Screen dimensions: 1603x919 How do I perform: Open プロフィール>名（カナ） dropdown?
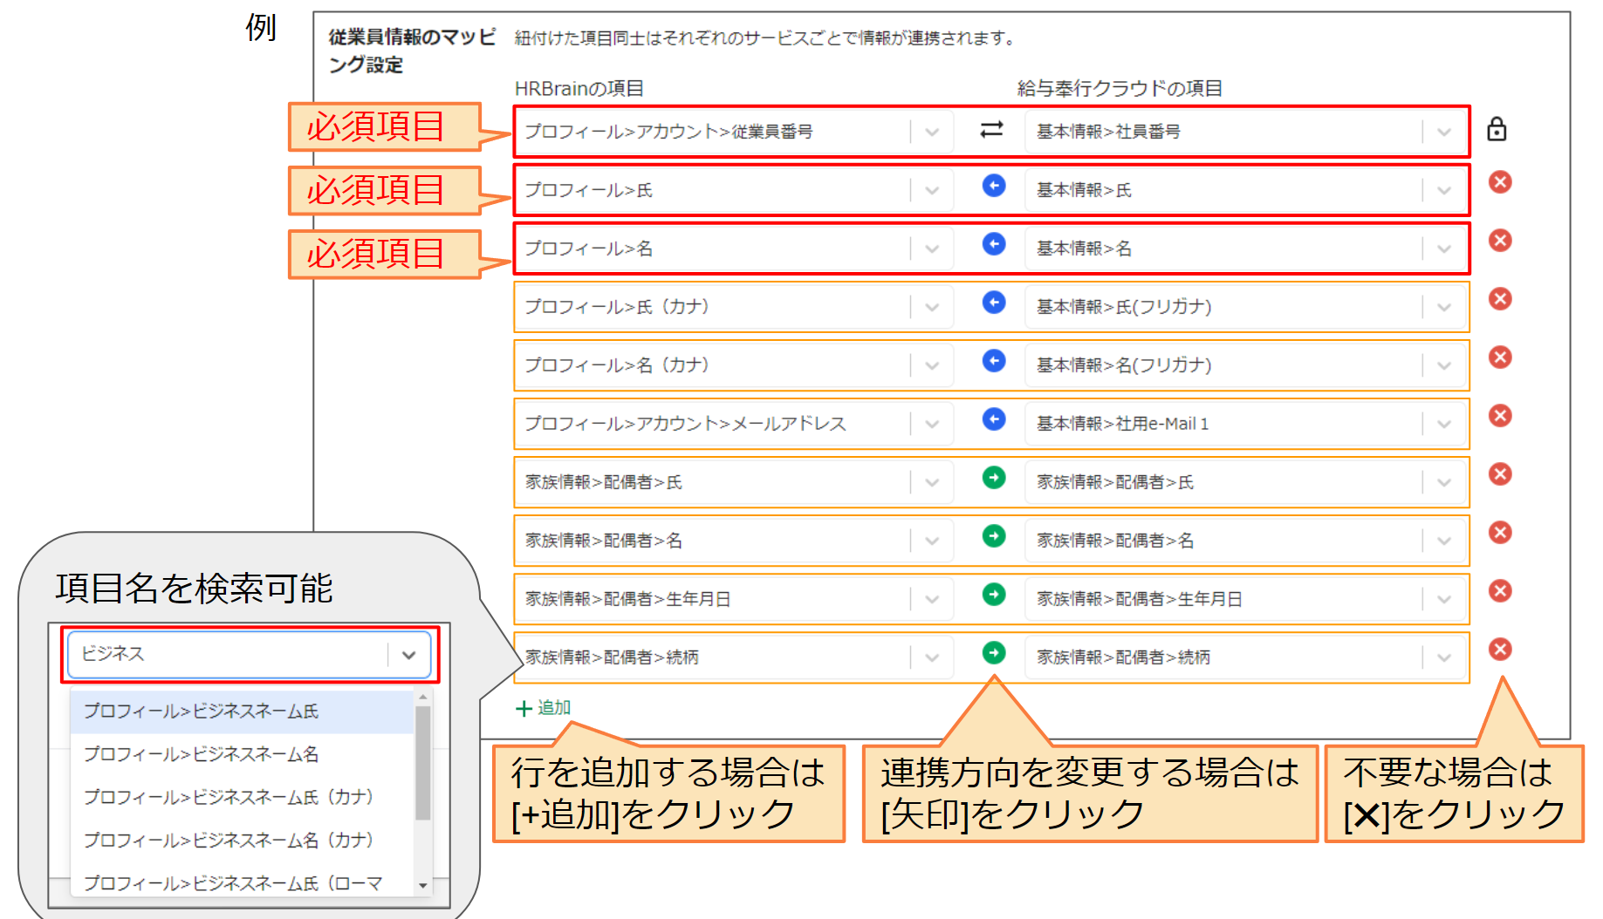point(735,365)
